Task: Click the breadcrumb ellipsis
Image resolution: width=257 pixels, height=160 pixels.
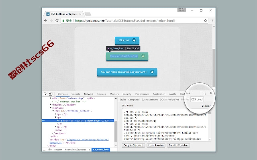Action: 45,150
